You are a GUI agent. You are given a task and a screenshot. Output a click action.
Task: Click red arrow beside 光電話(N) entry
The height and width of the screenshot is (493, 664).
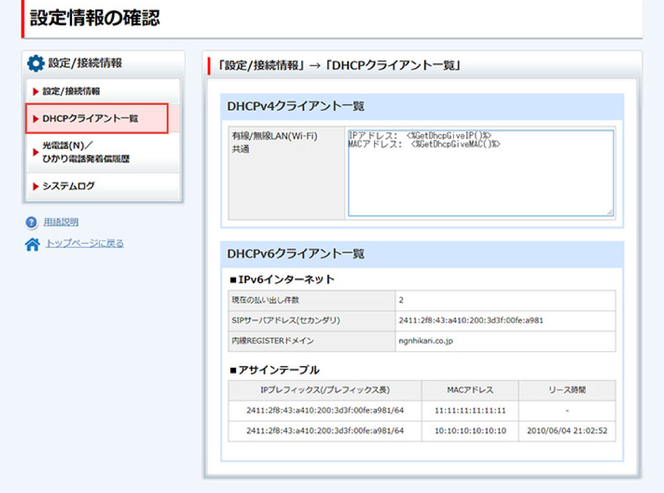(x=36, y=152)
